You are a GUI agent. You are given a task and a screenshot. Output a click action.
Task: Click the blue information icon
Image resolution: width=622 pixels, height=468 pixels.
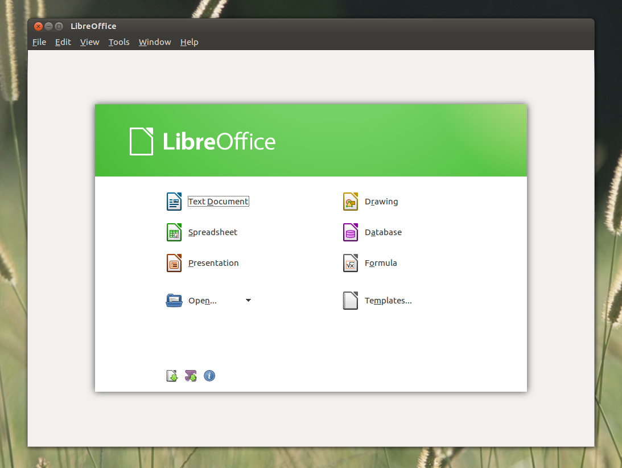point(209,376)
